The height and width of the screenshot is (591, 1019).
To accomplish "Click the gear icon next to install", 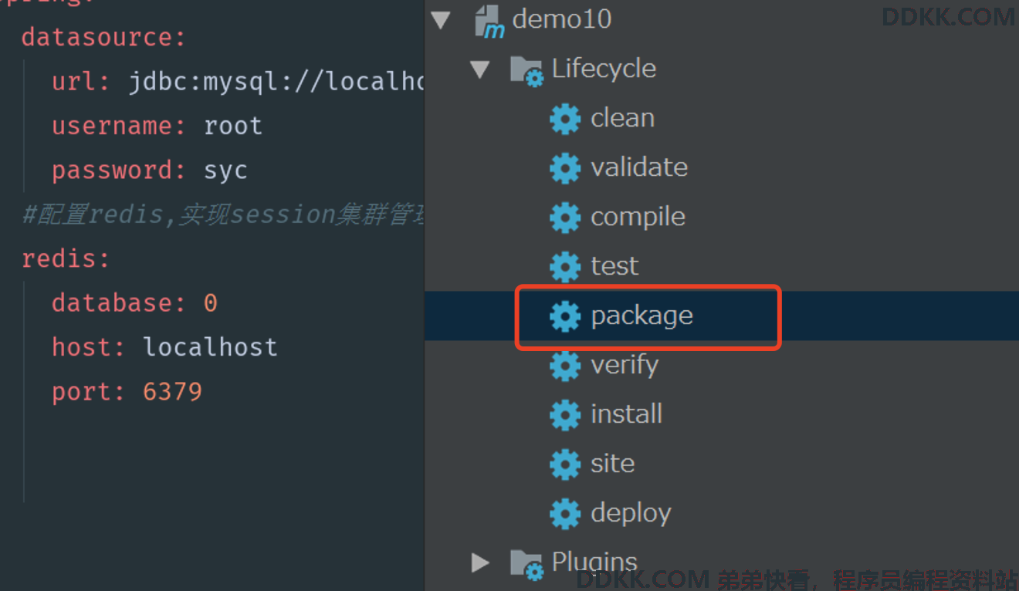I will [x=564, y=415].
